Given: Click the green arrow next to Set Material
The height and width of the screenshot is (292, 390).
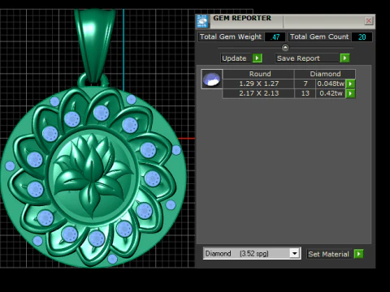Looking at the screenshot, I should click(358, 254).
